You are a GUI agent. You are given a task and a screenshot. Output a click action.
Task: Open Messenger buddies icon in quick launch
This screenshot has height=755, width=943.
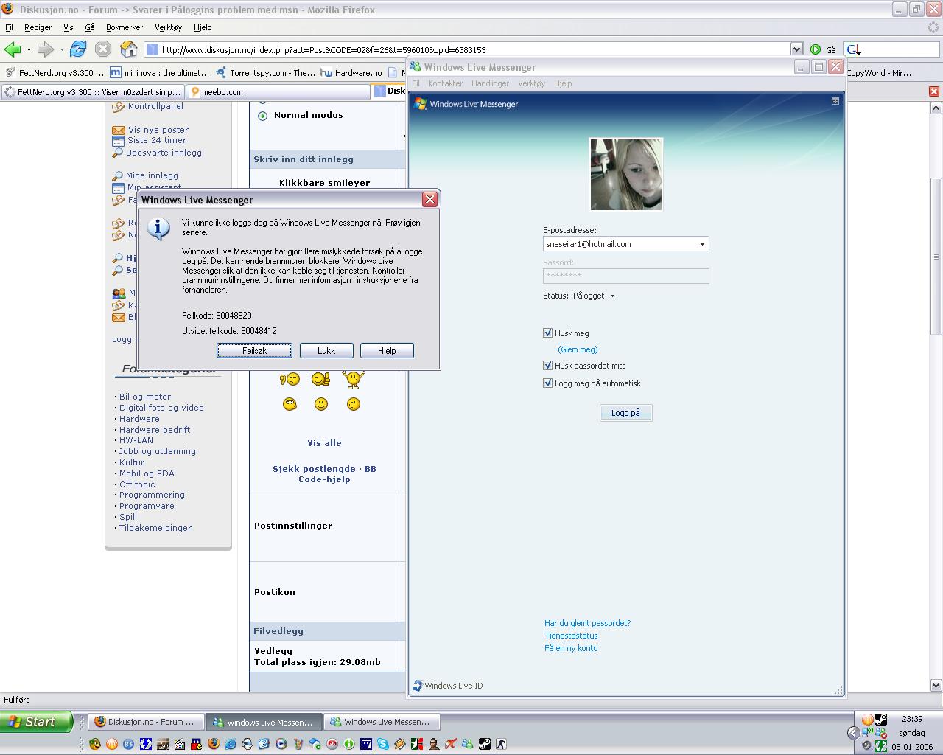(x=467, y=744)
